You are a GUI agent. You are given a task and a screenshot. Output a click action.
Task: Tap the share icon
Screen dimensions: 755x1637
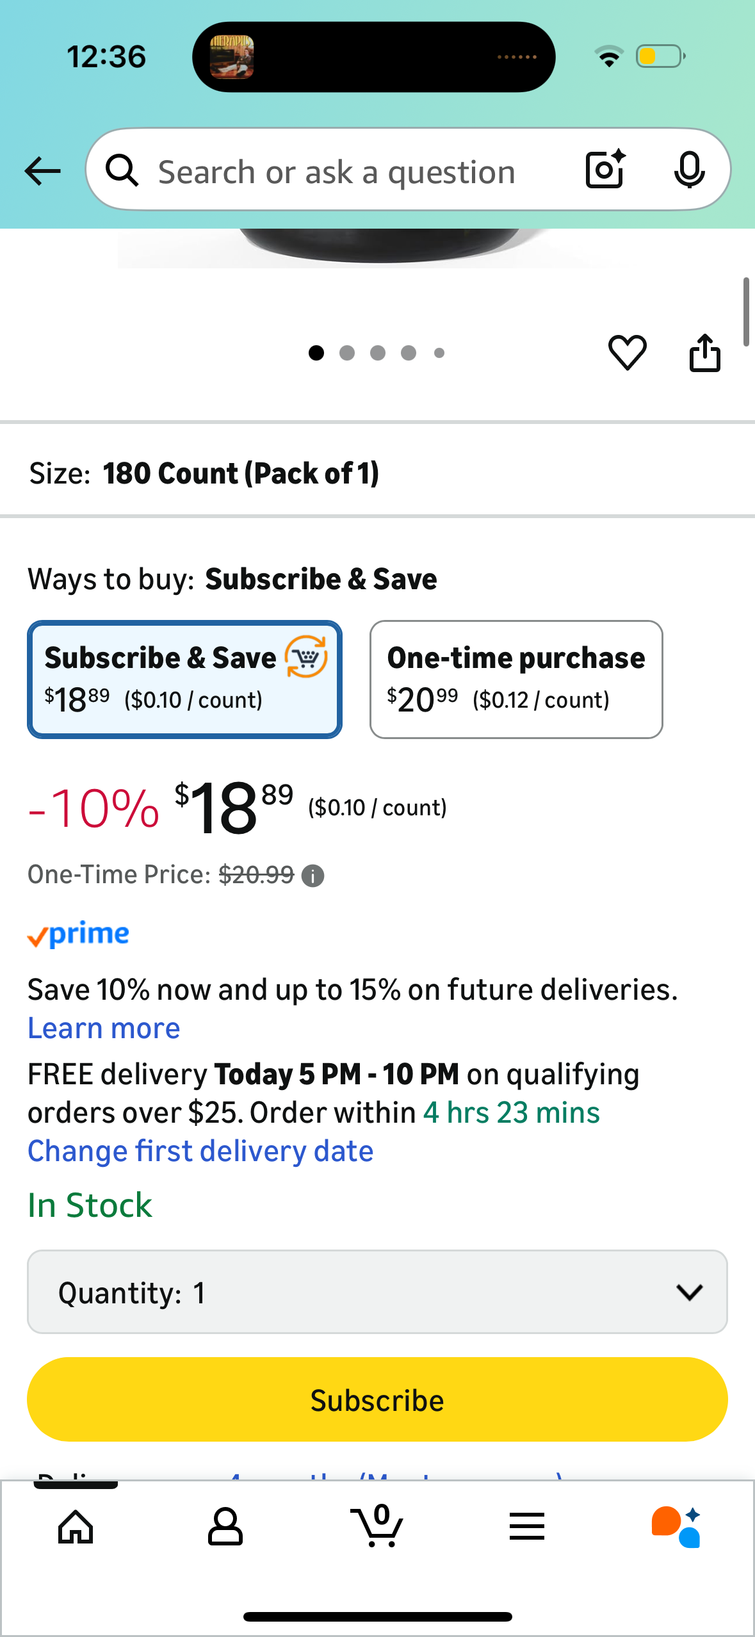point(704,352)
